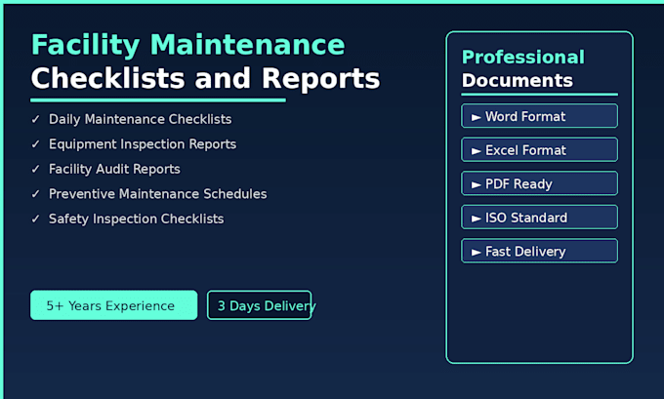Screen dimensions: 664x399
Task: Click the Safety Inspection Checklists text
Action: pos(136,219)
